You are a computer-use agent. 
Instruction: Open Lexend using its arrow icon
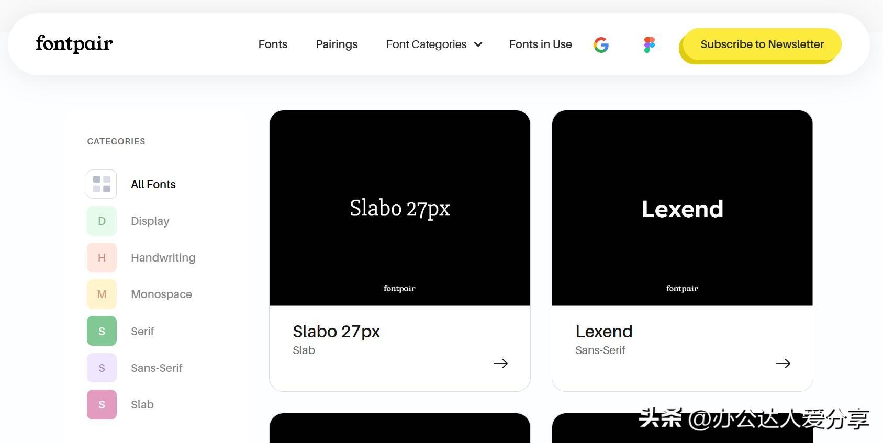click(783, 364)
